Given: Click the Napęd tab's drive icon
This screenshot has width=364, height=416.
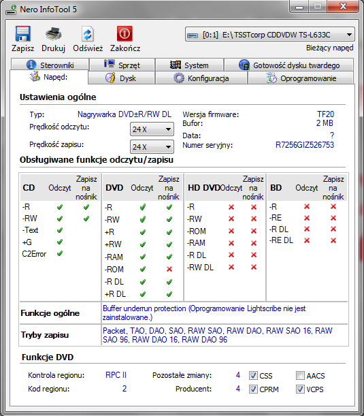Looking at the screenshot, I should (x=35, y=76).
